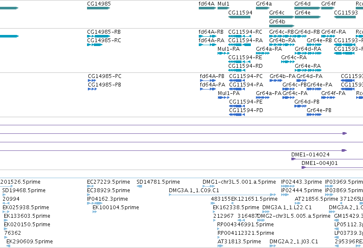Screen dimensions: 363x248
Task: Select the Gr64b gene bar
Action: point(282,26)
